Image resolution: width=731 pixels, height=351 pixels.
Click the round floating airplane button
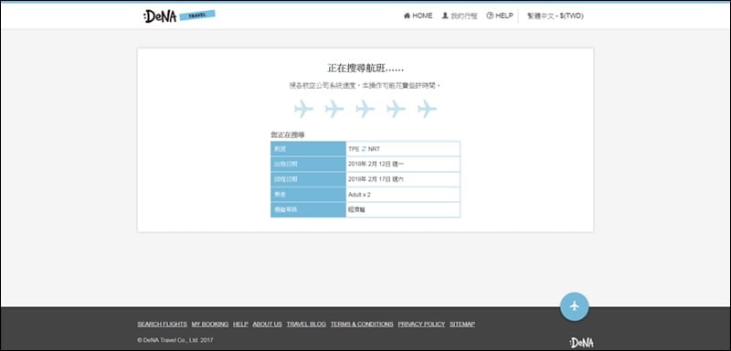point(575,306)
